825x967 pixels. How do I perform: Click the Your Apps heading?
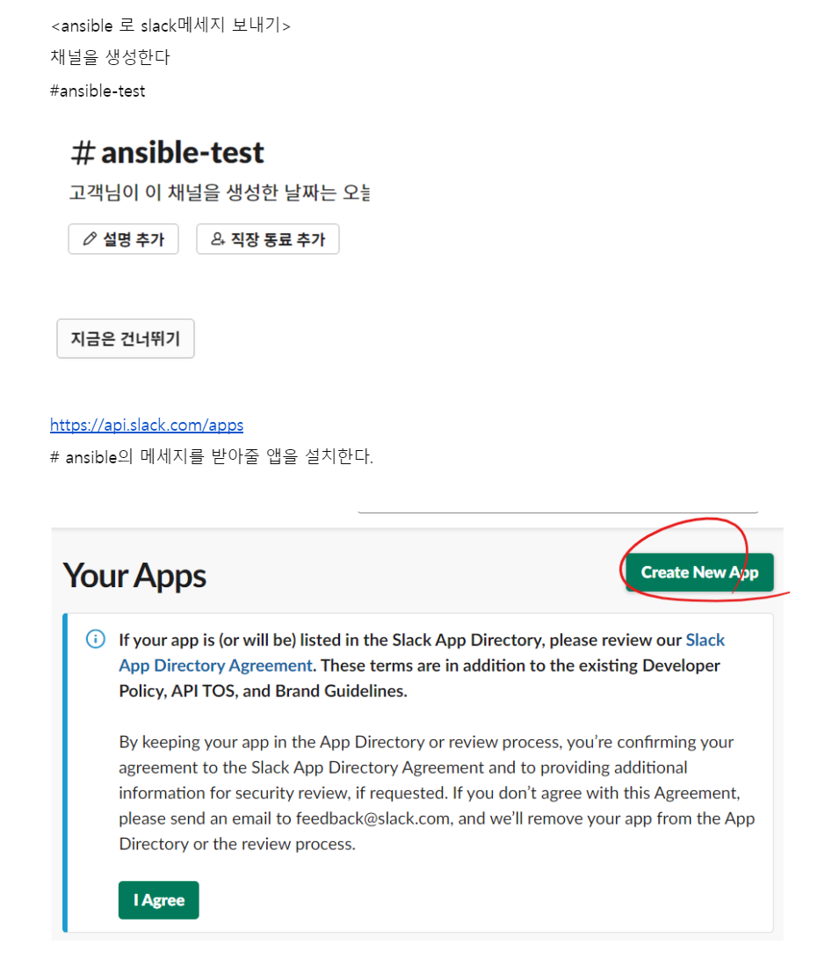(x=134, y=576)
